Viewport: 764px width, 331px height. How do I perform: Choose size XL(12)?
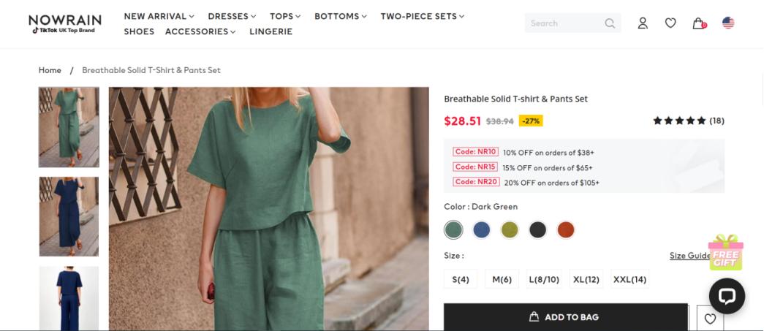point(586,279)
